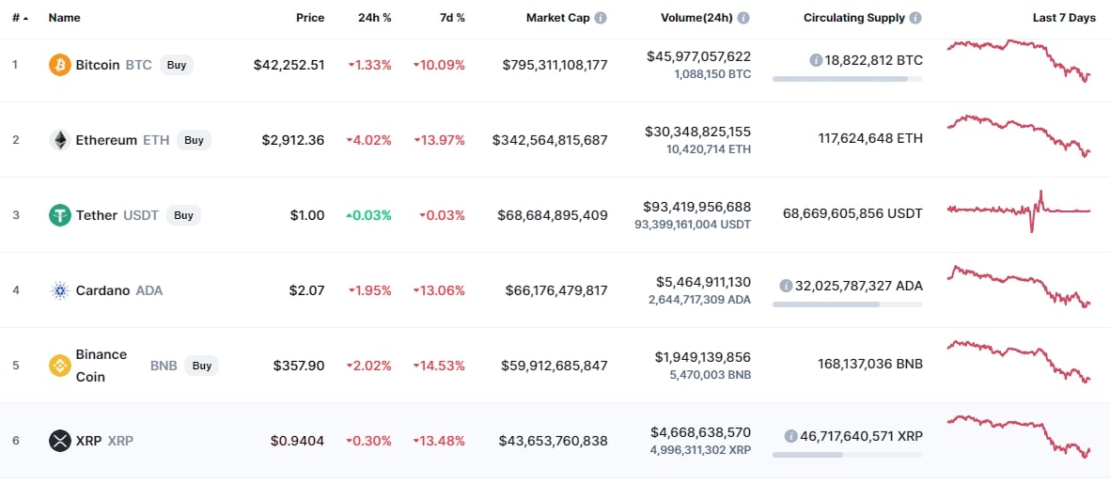Click info icon beside XRP circulating supply
The width and height of the screenshot is (1110, 484).
(x=790, y=436)
